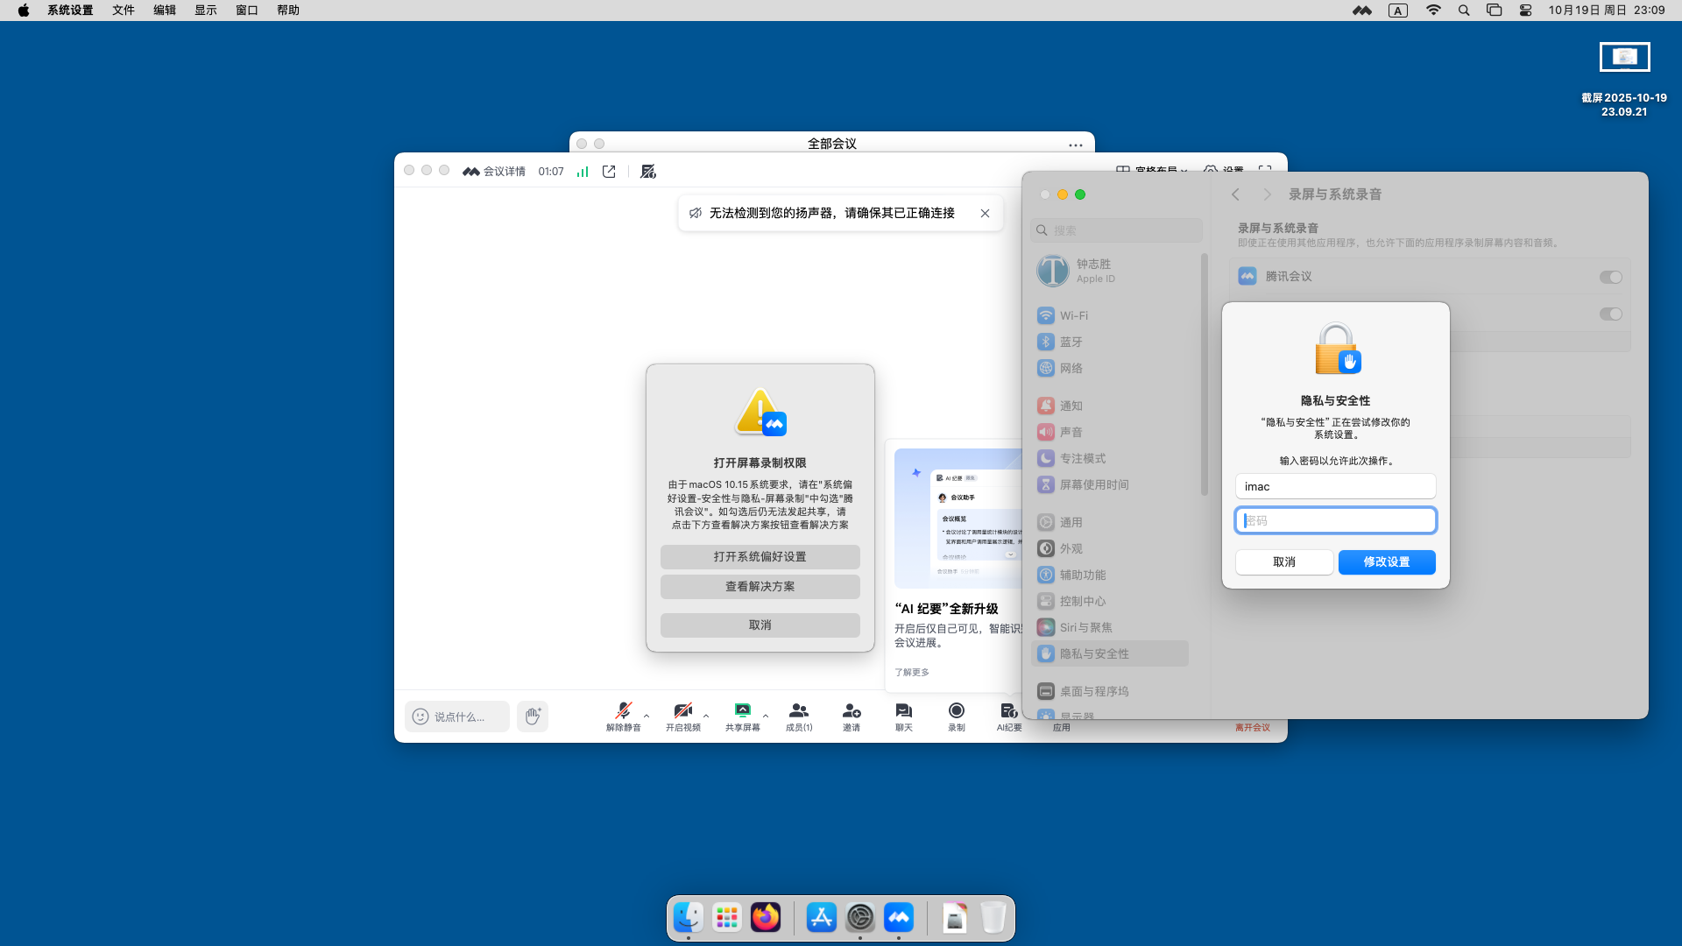Open Tencent Meeting from the Dock
The height and width of the screenshot is (946, 1682).
tap(898, 918)
